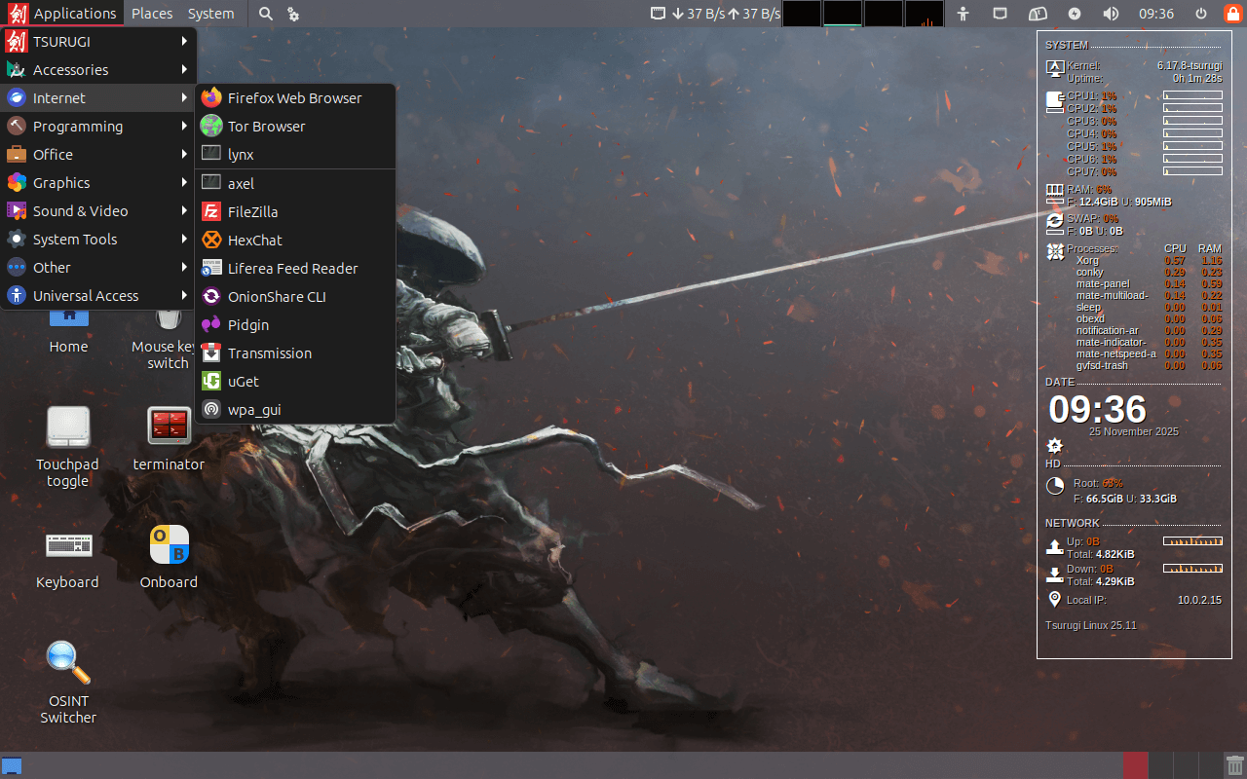
Task: Open HexChat IRC client
Action: point(254,241)
